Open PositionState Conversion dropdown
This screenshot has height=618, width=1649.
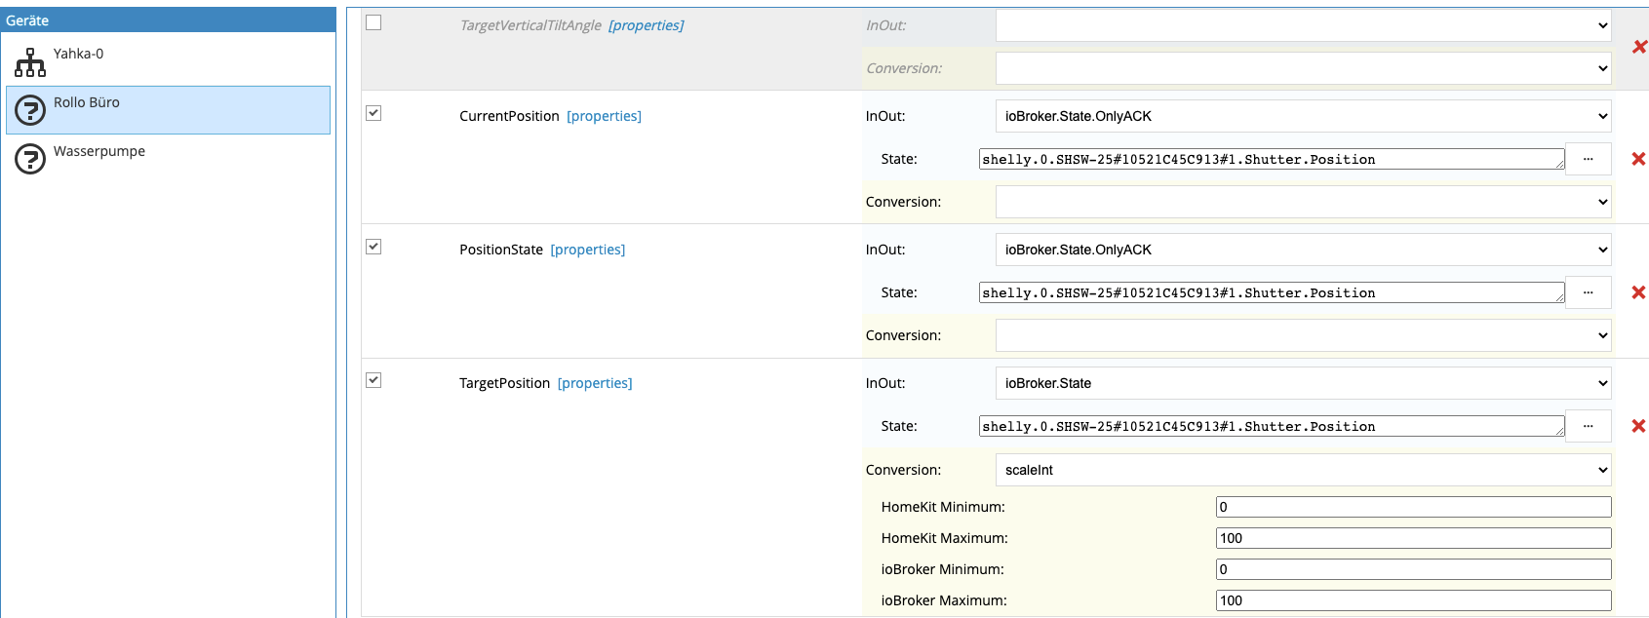[x=1303, y=335]
